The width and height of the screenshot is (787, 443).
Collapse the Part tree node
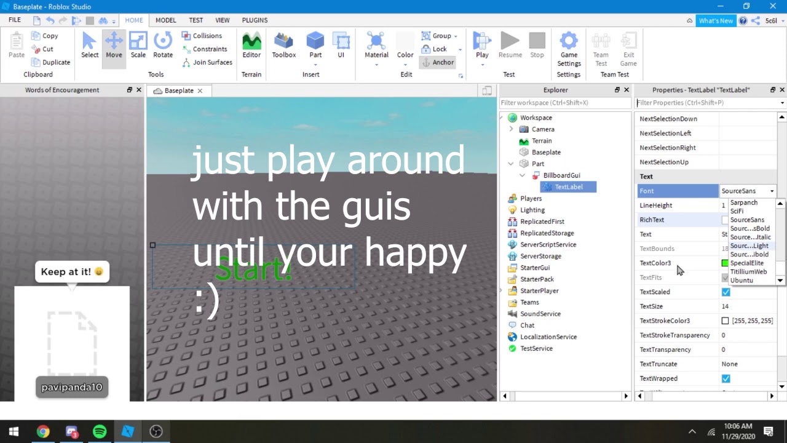[511, 164]
